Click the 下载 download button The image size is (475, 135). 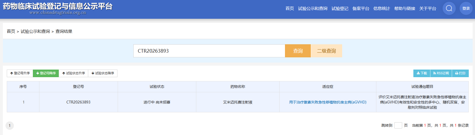tap(422, 73)
